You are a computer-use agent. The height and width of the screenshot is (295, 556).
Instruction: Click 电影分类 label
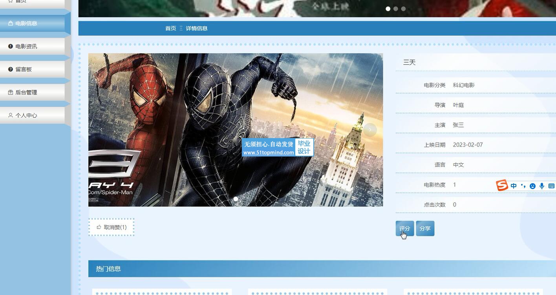[x=435, y=85]
